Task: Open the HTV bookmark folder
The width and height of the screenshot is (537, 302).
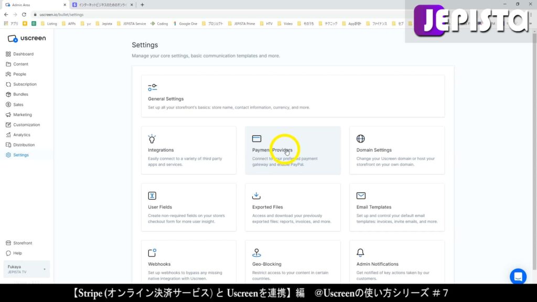Action: 266,24
